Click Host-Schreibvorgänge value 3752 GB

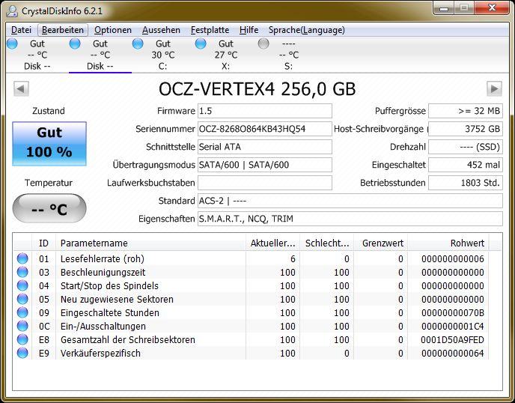click(466, 129)
